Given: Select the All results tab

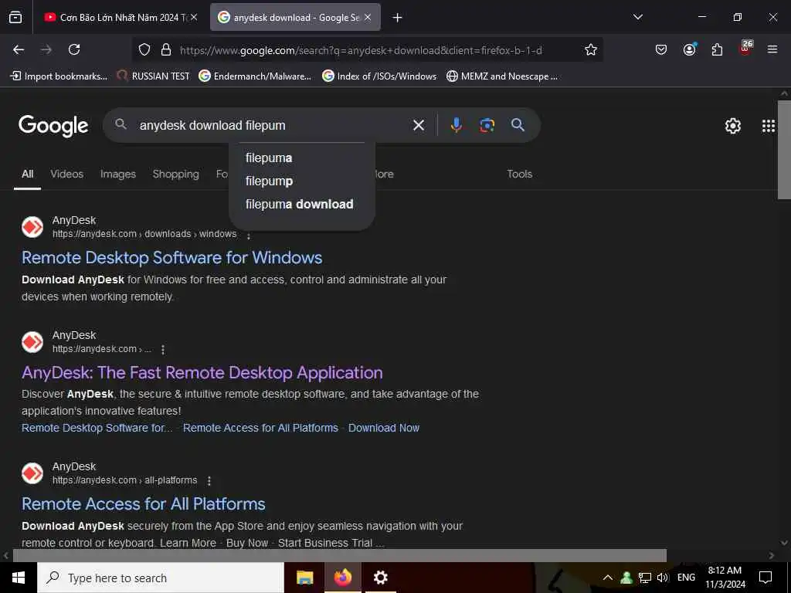Looking at the screenshot, I should click(28, 174).
